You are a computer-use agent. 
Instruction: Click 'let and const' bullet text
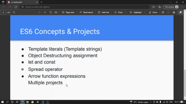point(42,62)
